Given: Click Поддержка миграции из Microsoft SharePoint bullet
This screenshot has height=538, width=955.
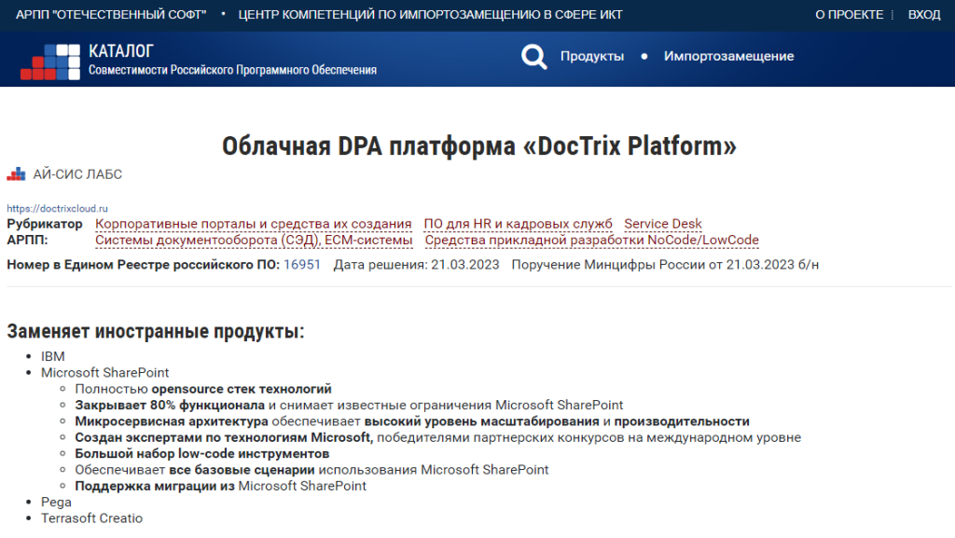Looking at the screenshot, I should click(220, 487).
